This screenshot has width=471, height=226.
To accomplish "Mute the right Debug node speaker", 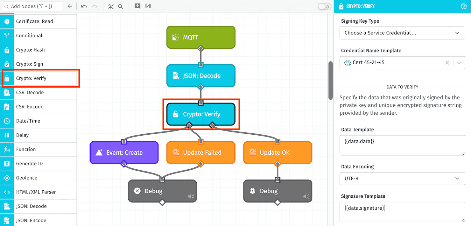I will (306, 196).
